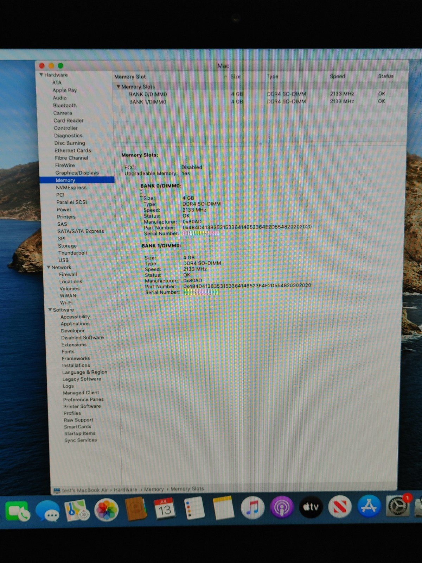This screenshot has width=422, height=563.
Task: Select Card Reader in the sidebar
Action: [69, 120]
